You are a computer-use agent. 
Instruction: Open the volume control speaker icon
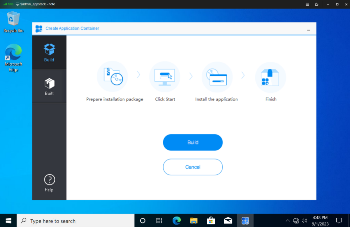point(304,221)
